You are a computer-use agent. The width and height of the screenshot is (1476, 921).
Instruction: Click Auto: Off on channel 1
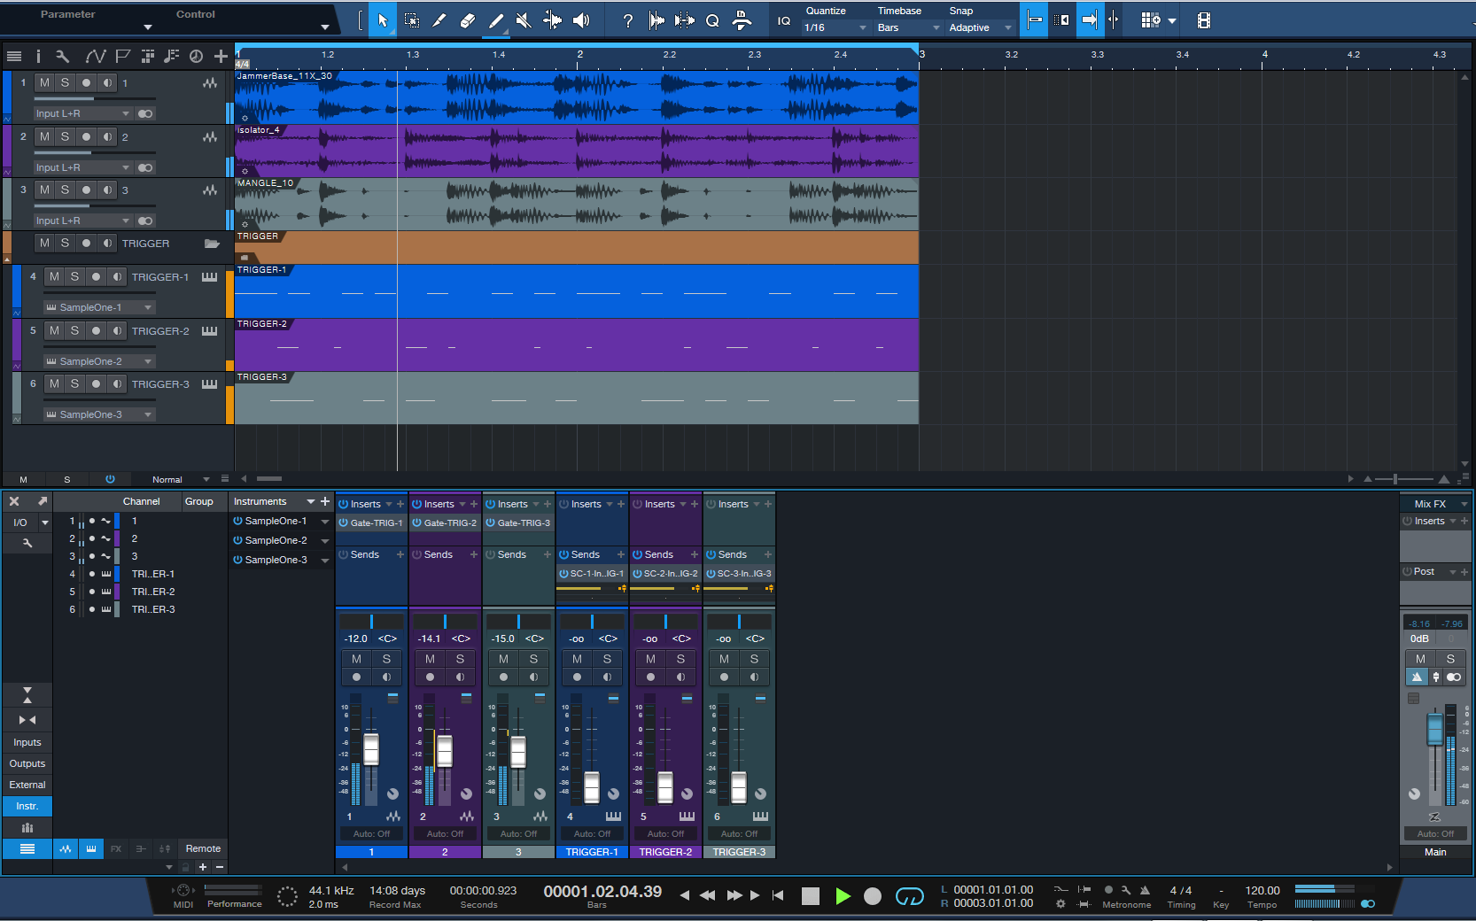click(371, 833)
